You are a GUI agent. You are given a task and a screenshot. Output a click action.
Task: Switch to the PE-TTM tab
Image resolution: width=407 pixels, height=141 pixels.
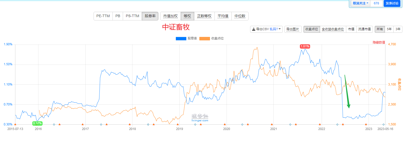coord(103,16)
